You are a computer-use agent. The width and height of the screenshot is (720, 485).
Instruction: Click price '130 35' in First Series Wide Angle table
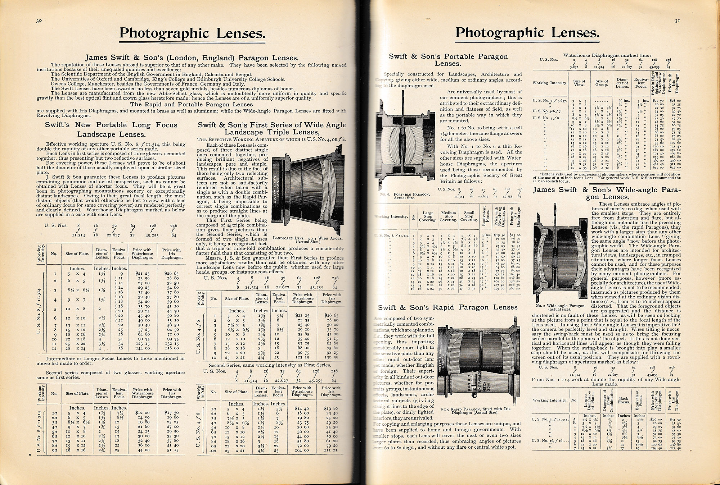[x=331, y=358]
